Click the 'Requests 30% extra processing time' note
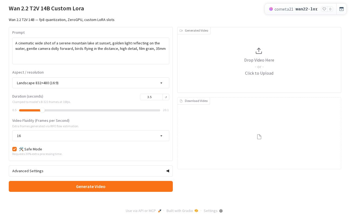The width and height of the screenshot is (350, 218). pyautogui.click(x=37, y=154)
